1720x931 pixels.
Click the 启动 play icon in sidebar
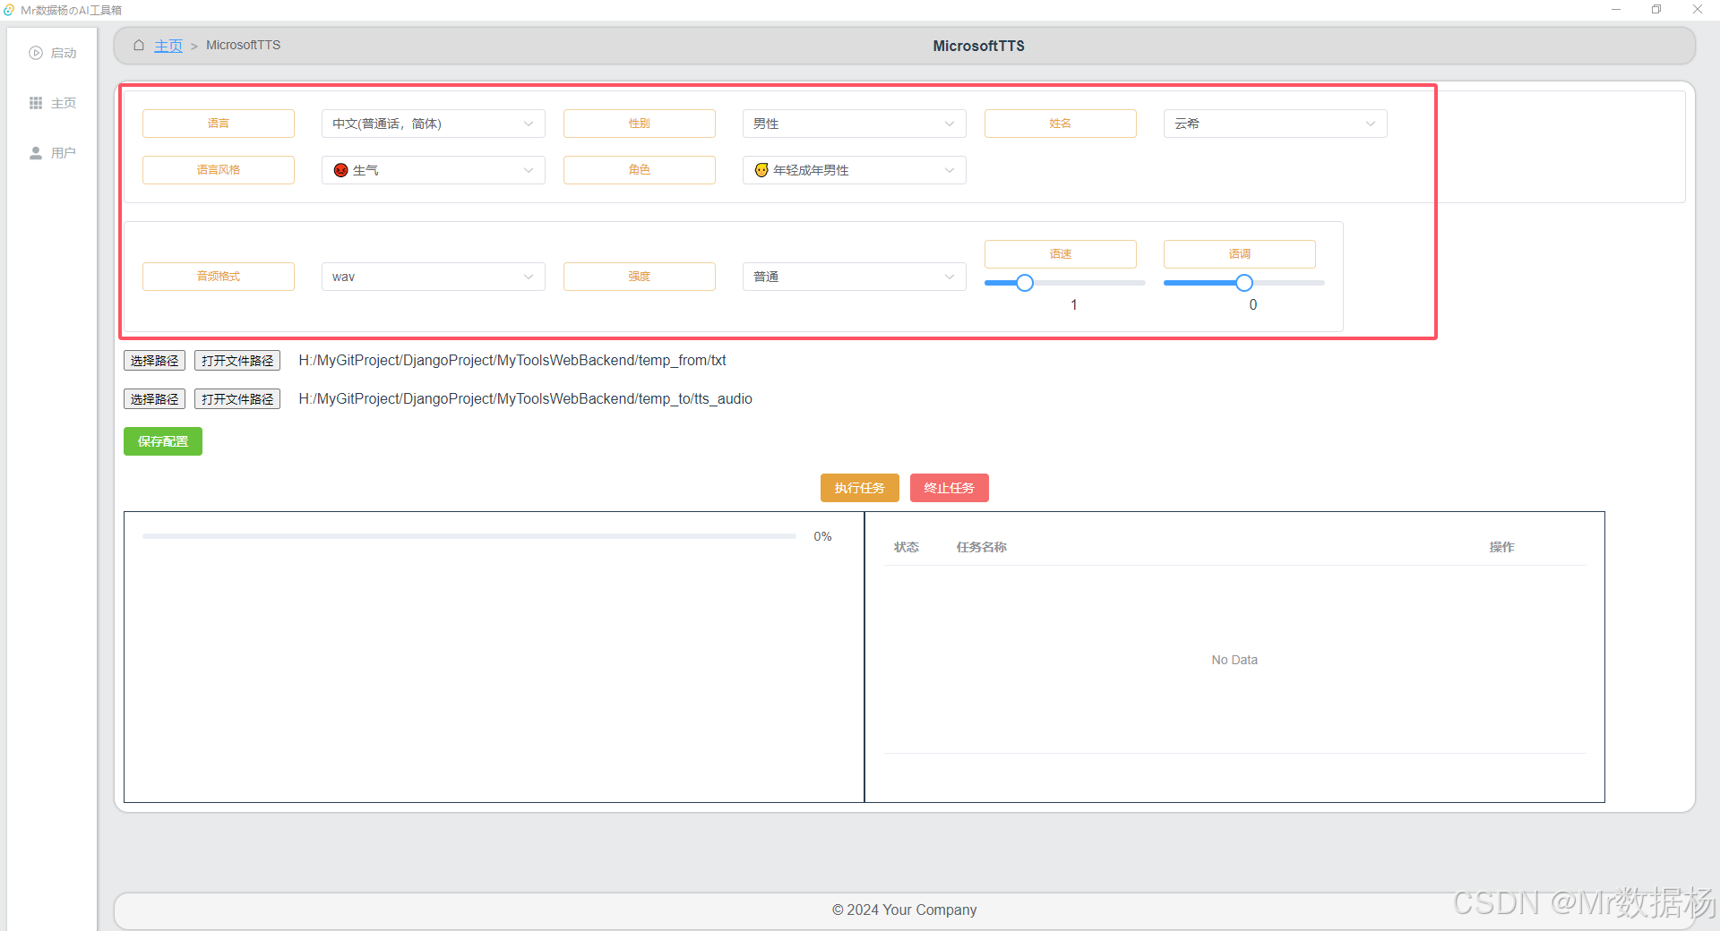36,53
